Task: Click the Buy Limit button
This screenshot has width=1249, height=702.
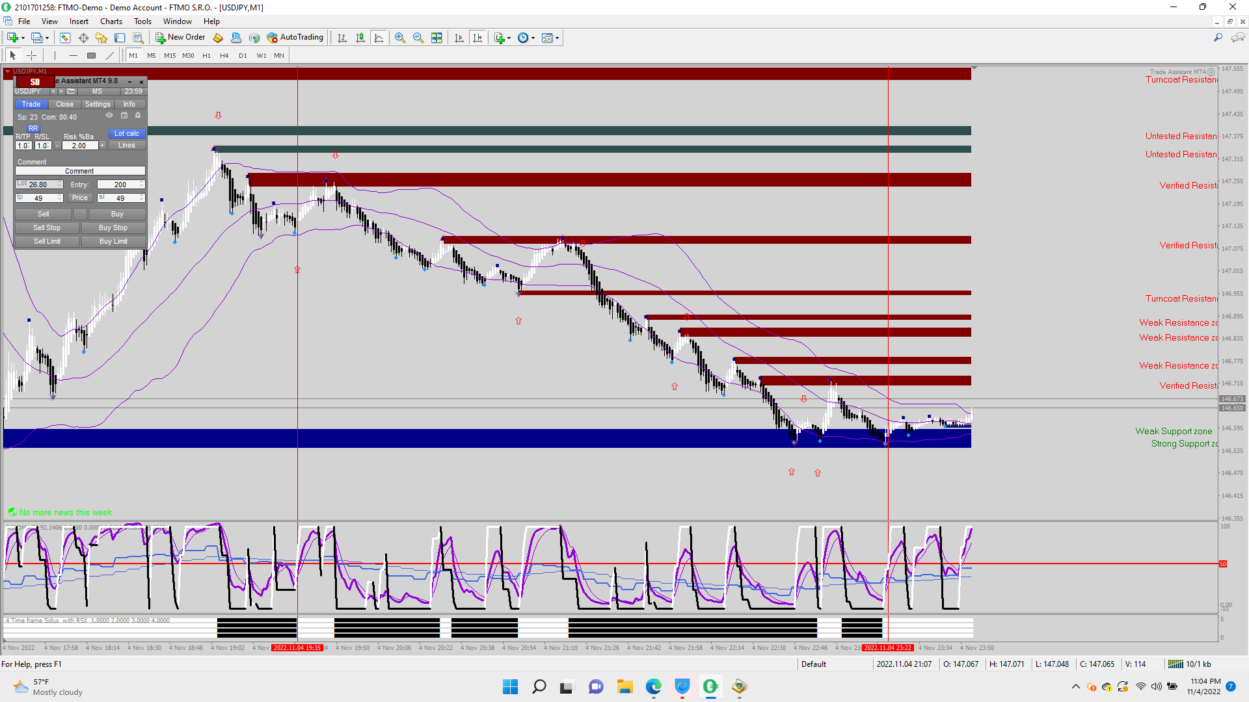Action: 113,241
